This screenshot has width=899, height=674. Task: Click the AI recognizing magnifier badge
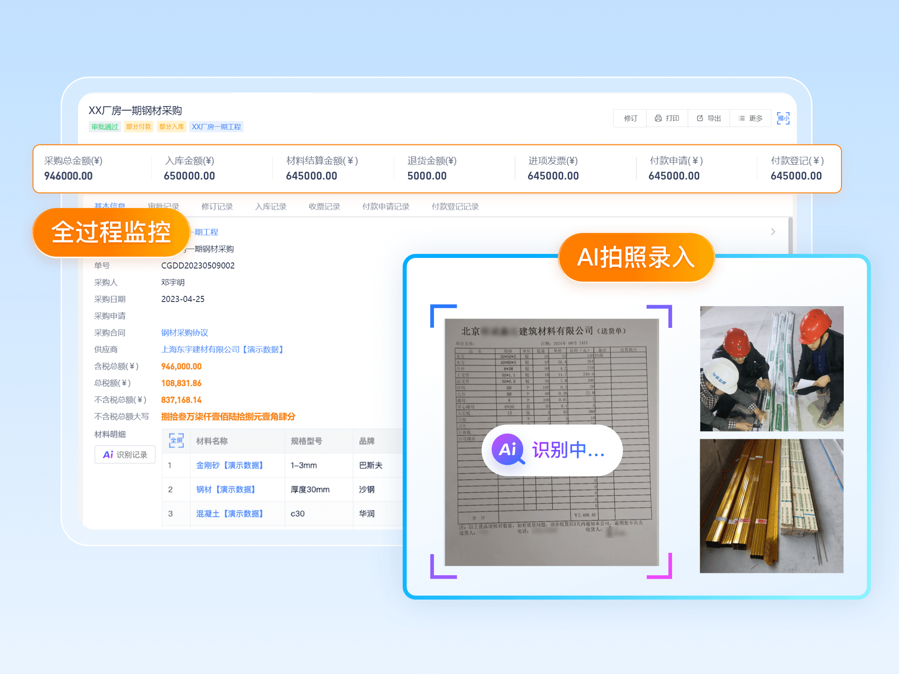tap(507, 449)
